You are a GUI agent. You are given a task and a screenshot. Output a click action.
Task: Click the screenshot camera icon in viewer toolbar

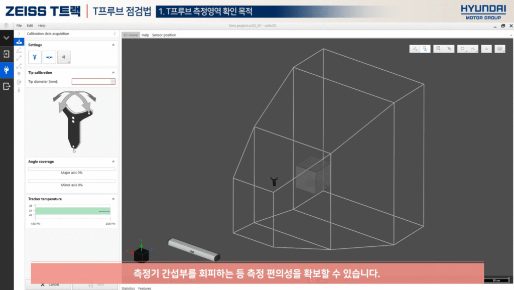(x=500, y=49)
